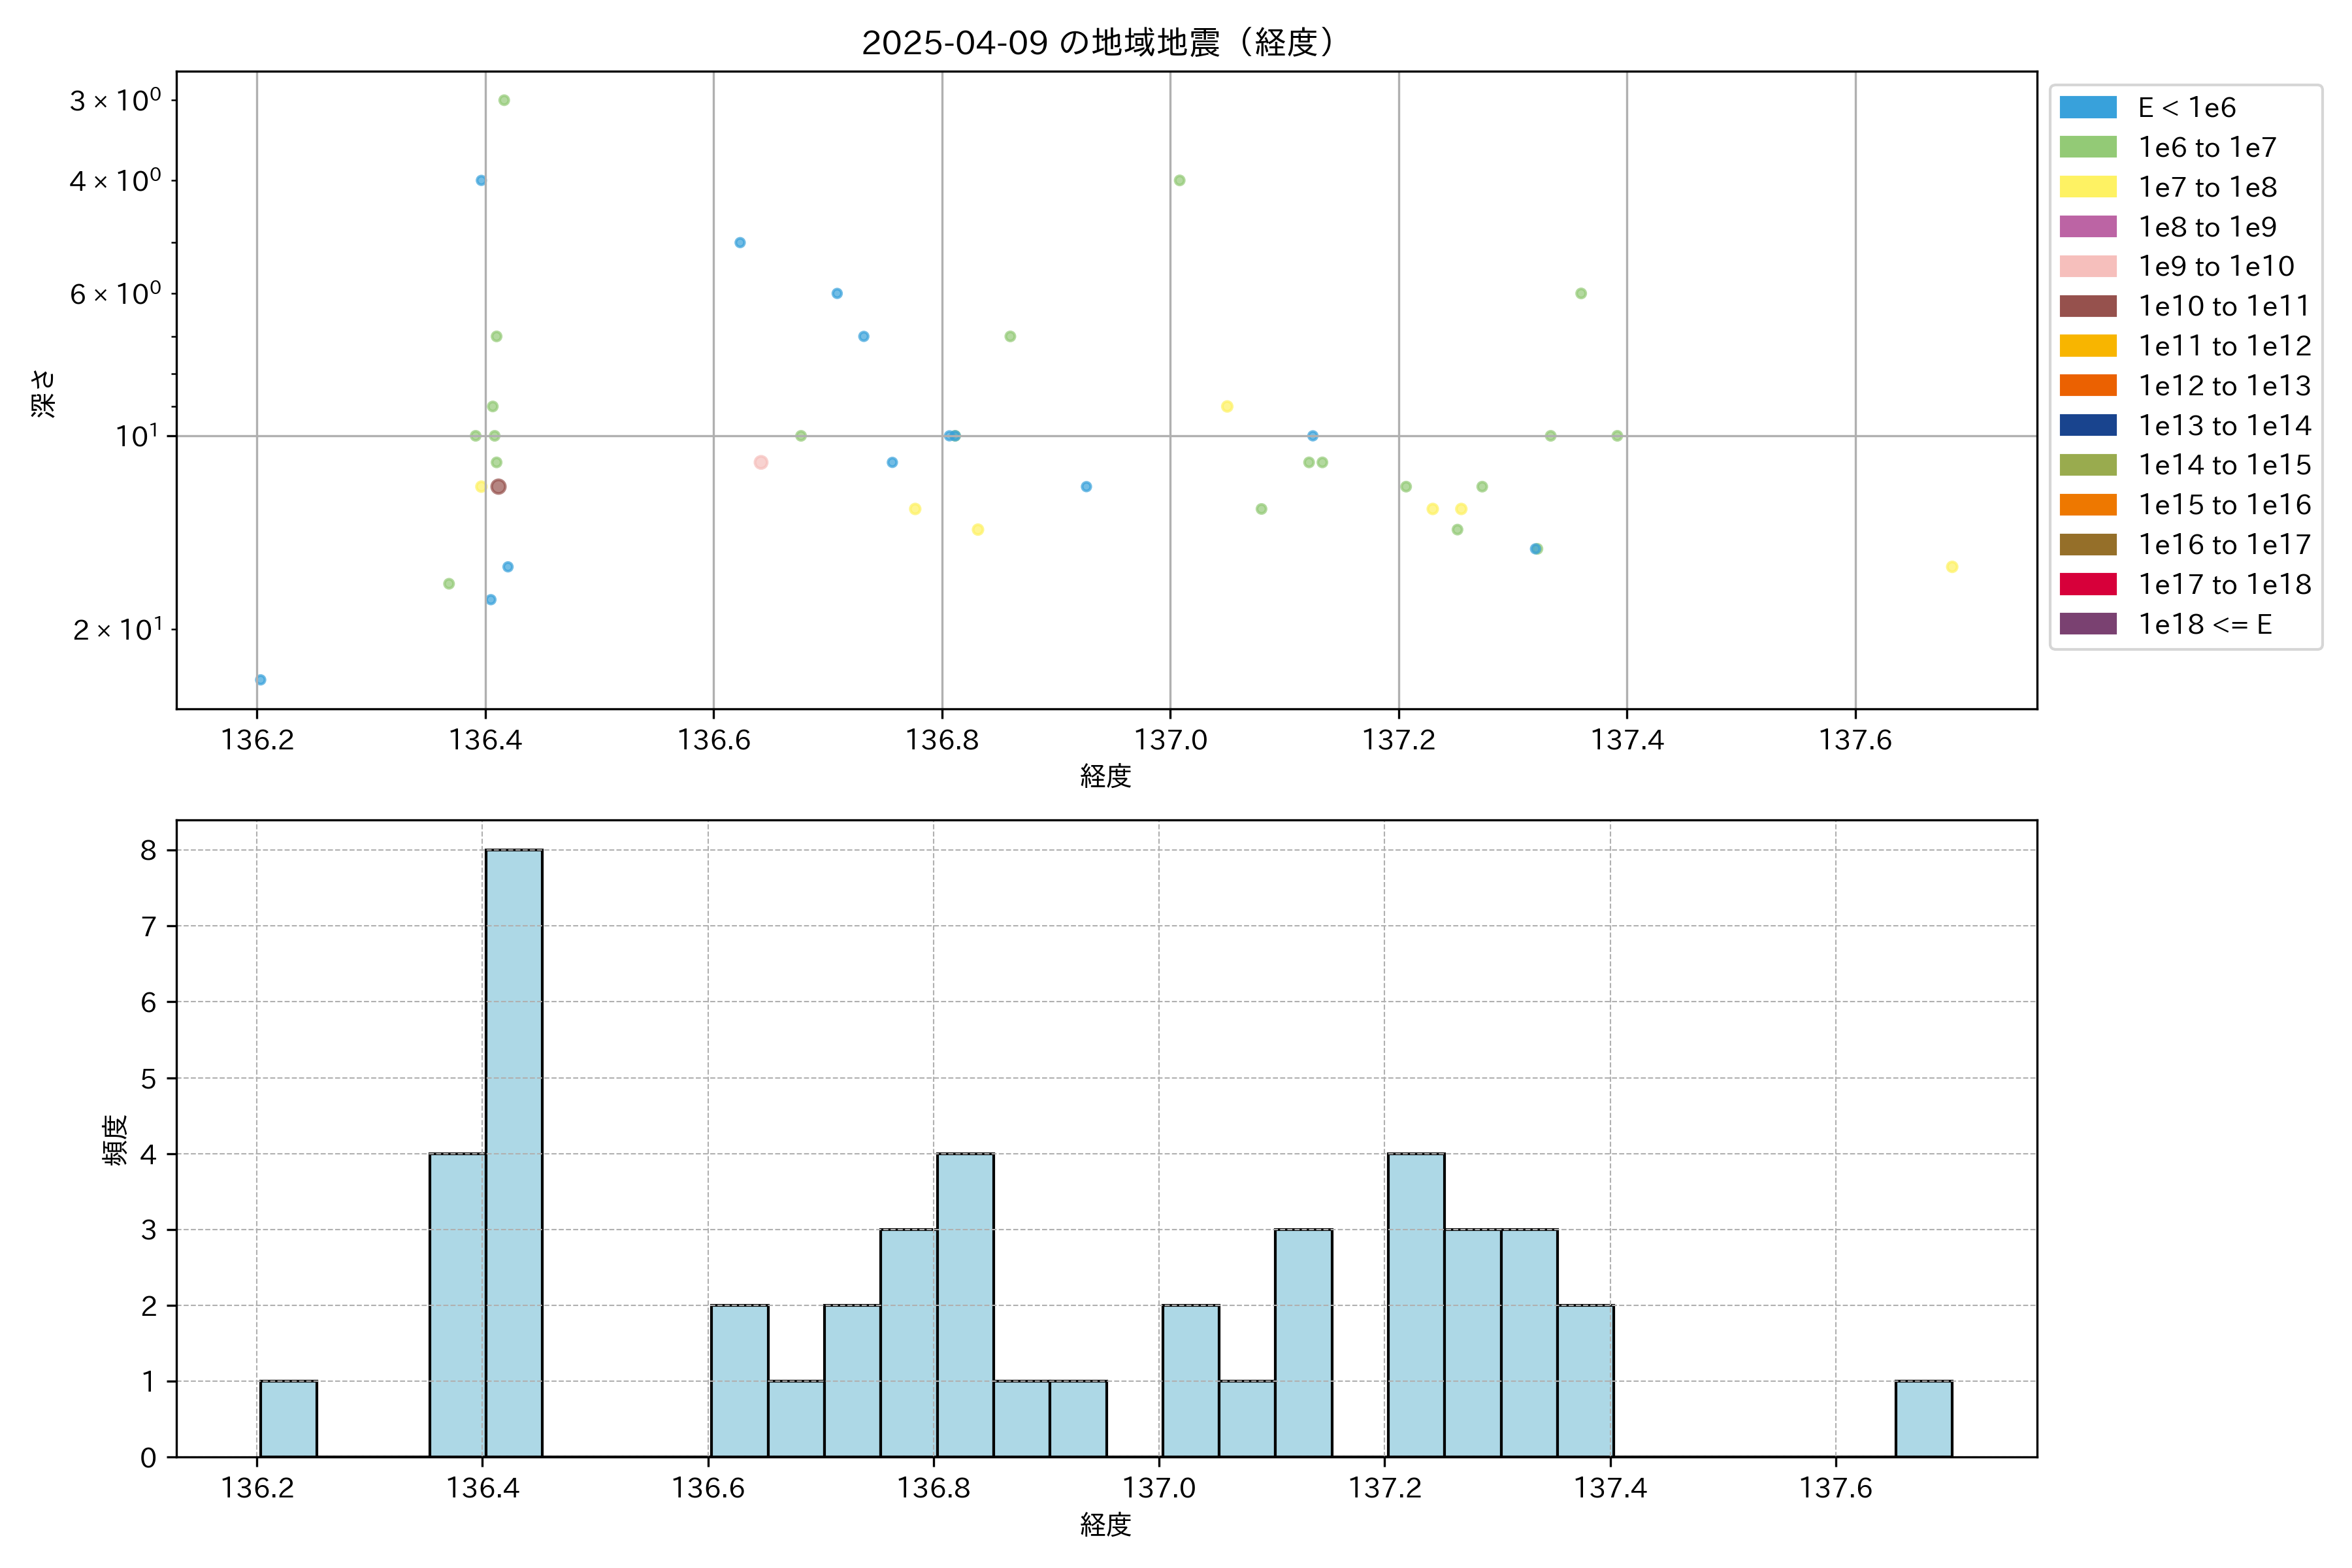Viewport: 2352px width, 1568px height.
Task: Click the green scatter point at depth 3
Action: pyautogui.click(x=504, y=100)
